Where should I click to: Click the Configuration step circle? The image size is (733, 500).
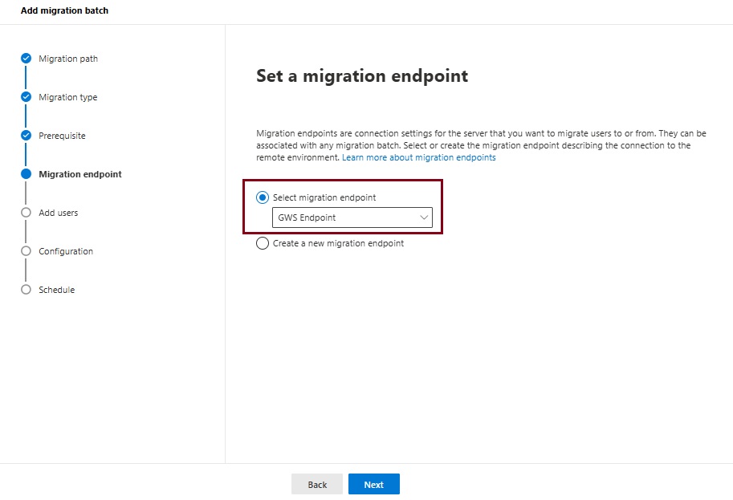[26, 251]
